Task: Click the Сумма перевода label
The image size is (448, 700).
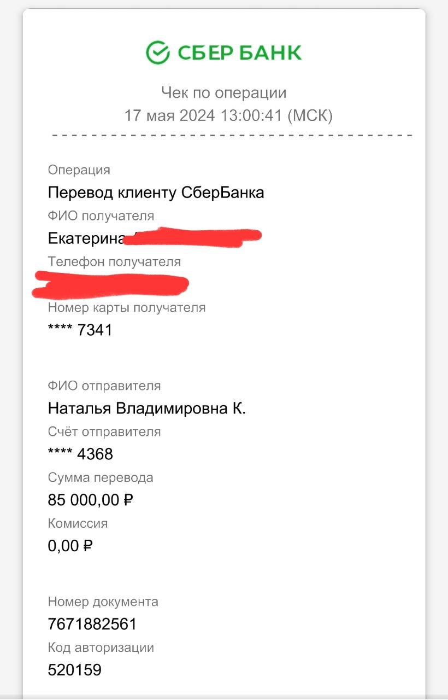Action: [101, 477]
